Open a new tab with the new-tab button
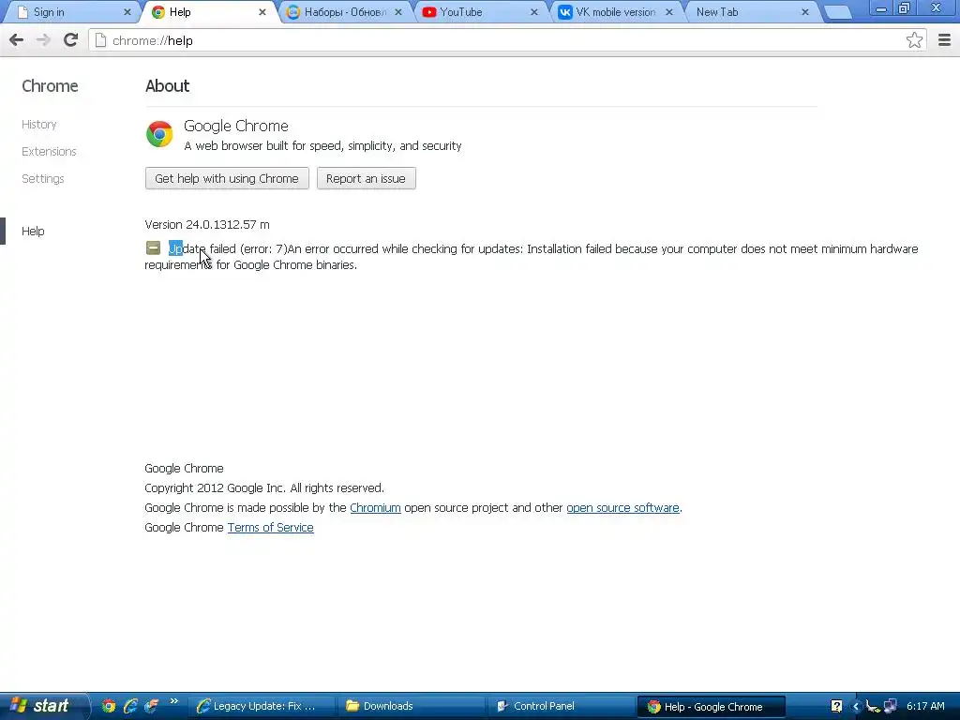This screenshot has width=960, height=720. coord(837,12)
